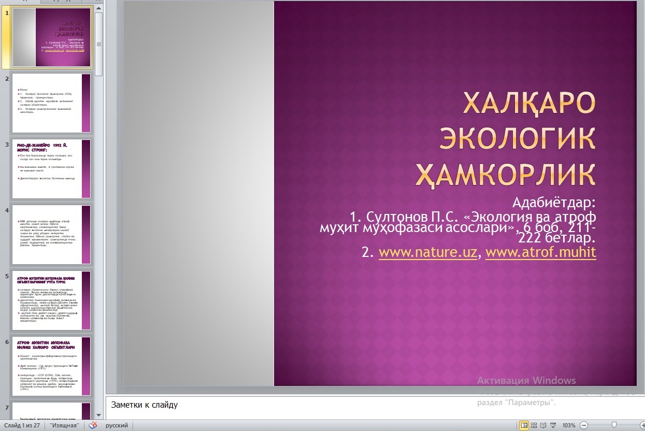Click the "Адабиётдар:" text line
This screenshot has height=431, width=645.
click(554, 202)
